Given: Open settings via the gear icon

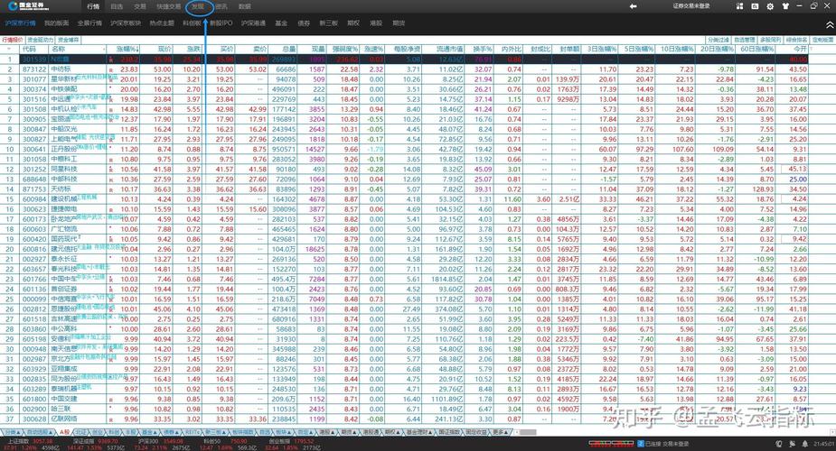Looking at the screenshot, I should pos(770,6).
